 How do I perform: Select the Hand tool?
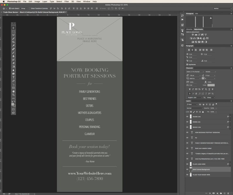(x=13, y=91)
